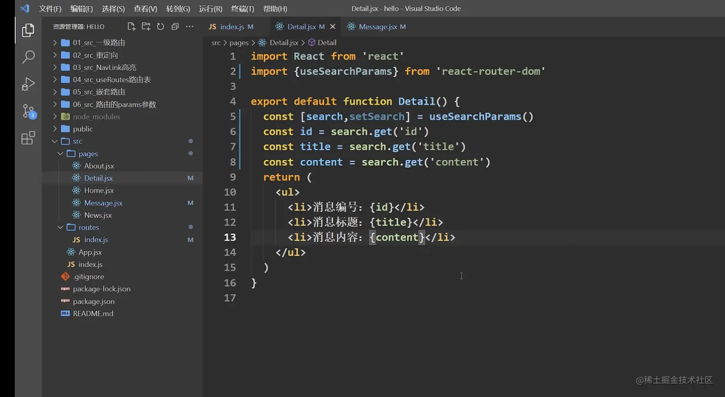Open the 转到(G) menu
This screenshot has height=397, width=725.
[x=178, y=9]
